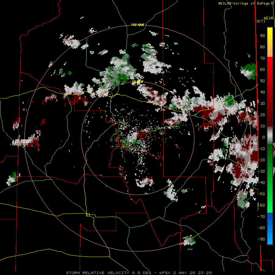Click the NEXLAB-College of DuPage credit text
The height and width of the screenshot is (275, 275).
click(244, 3)
